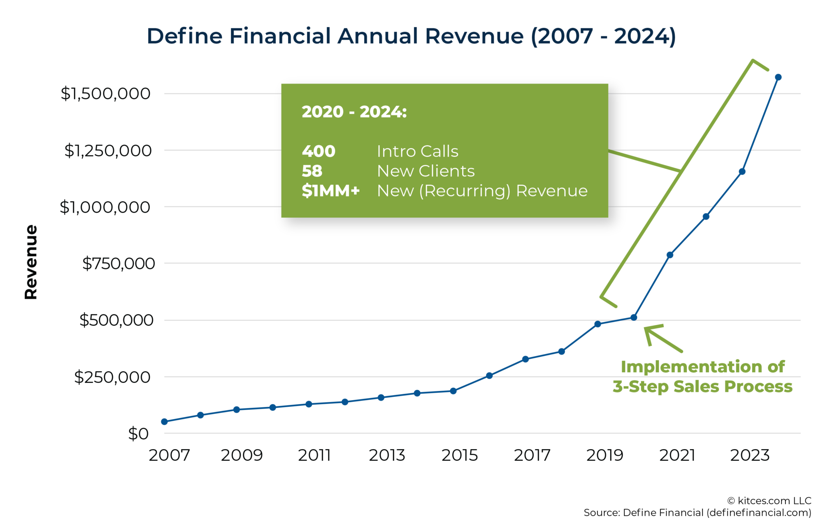Click the 'Implementation of 3-Step Sales Process' annotation
Screen dimensions: 823x526
tap(703, 377)
